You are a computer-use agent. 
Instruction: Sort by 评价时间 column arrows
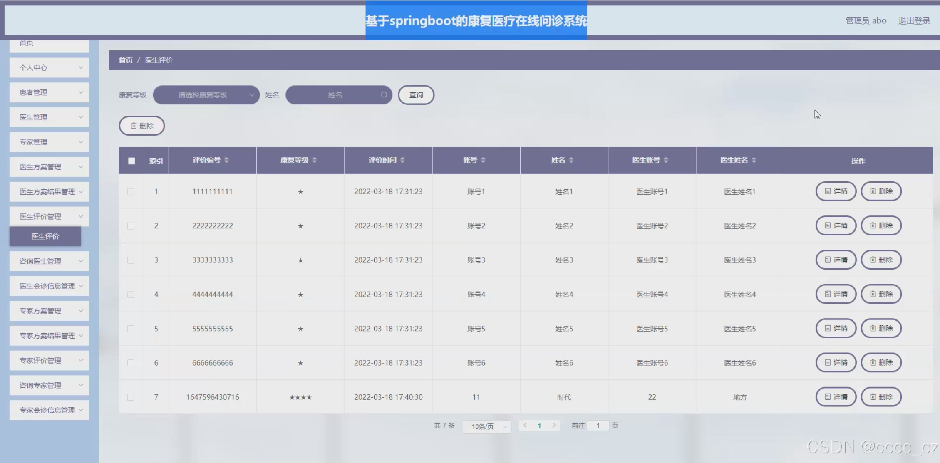coord(402,160)
